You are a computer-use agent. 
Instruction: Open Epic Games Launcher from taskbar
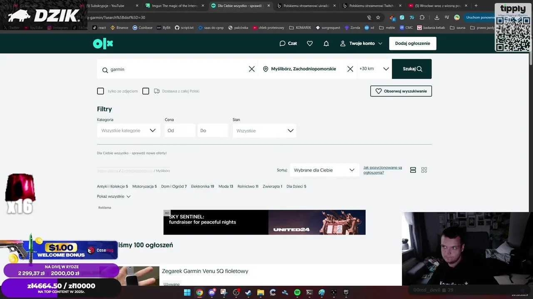coord(346,292)
